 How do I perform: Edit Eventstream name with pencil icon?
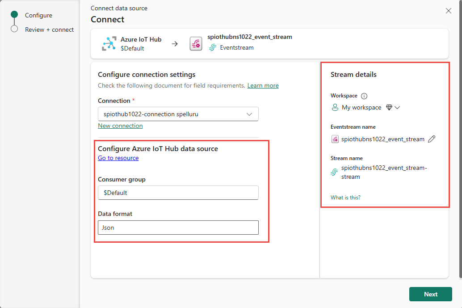[432, 139]
